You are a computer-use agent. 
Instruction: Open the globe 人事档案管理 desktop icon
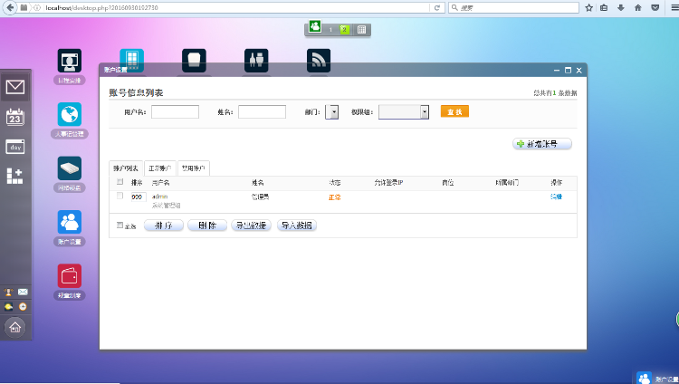[x=70, y=114]
